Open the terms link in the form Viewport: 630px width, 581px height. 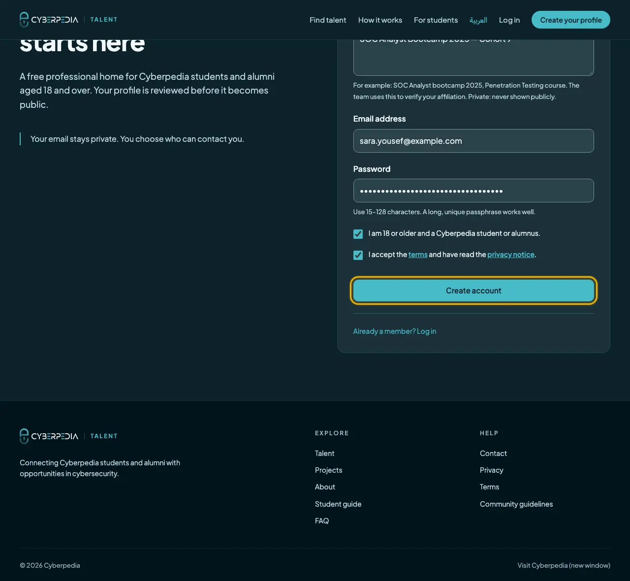(418, 255)
